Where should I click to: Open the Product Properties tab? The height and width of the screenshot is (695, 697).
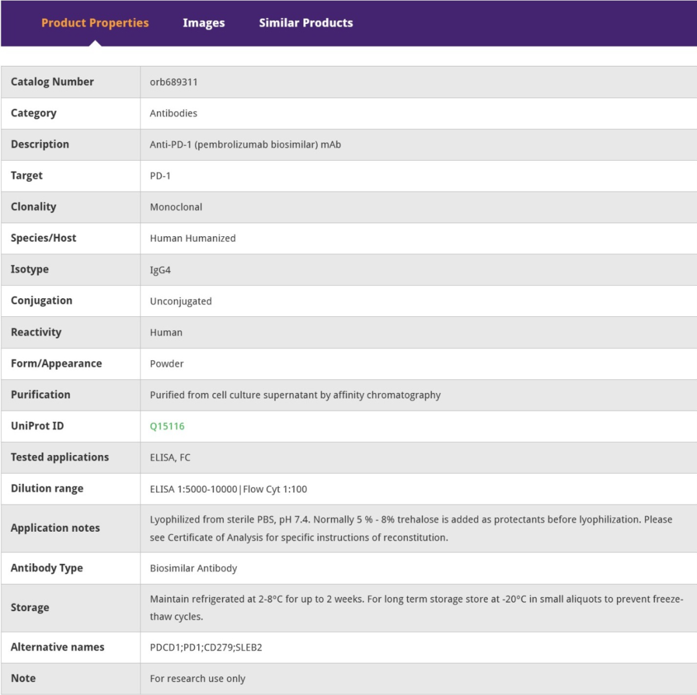[x=95, y=23]
